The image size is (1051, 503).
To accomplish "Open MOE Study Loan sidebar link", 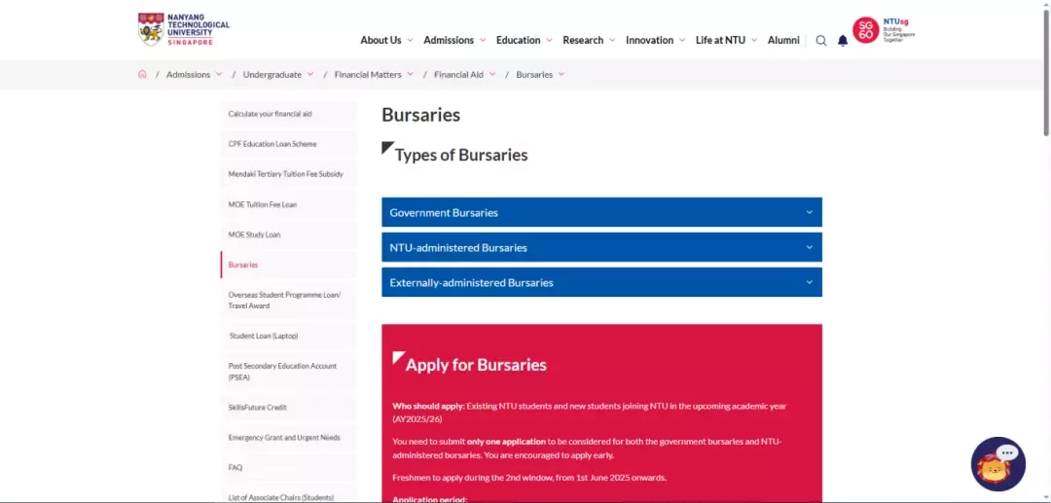I will click(288, 234).
